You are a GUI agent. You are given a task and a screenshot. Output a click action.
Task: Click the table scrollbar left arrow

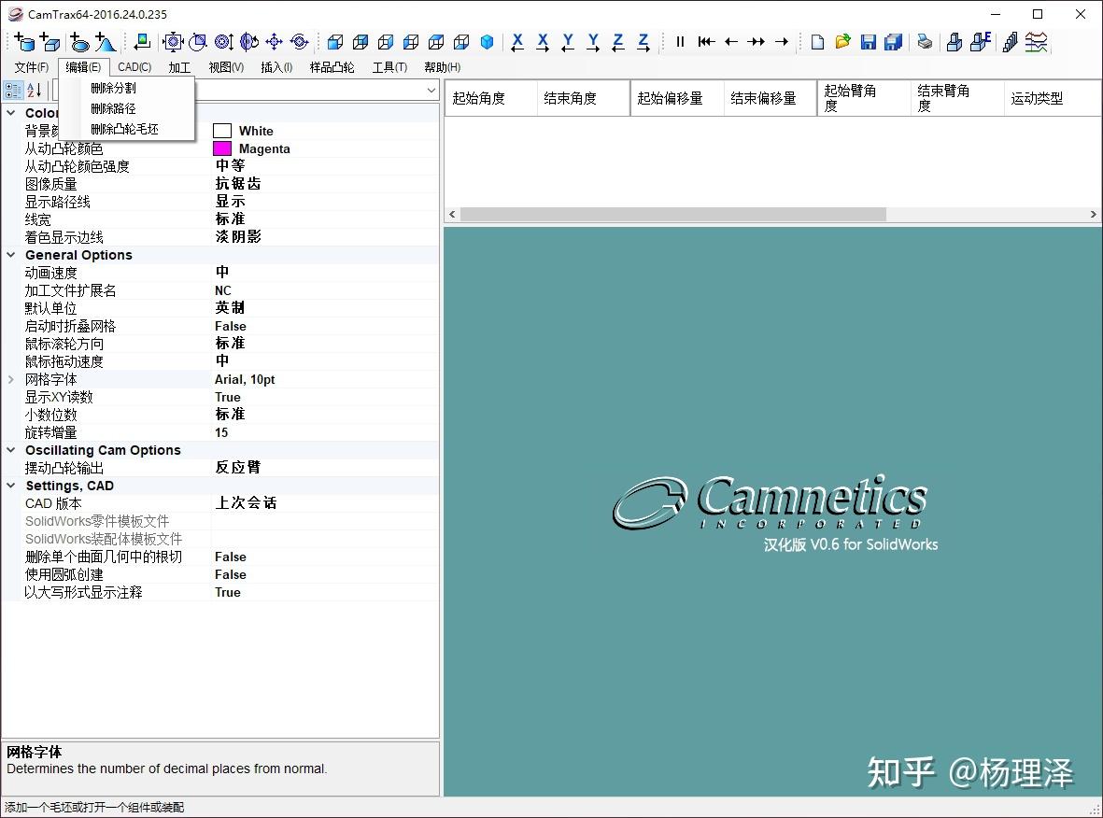pos(452,214)
